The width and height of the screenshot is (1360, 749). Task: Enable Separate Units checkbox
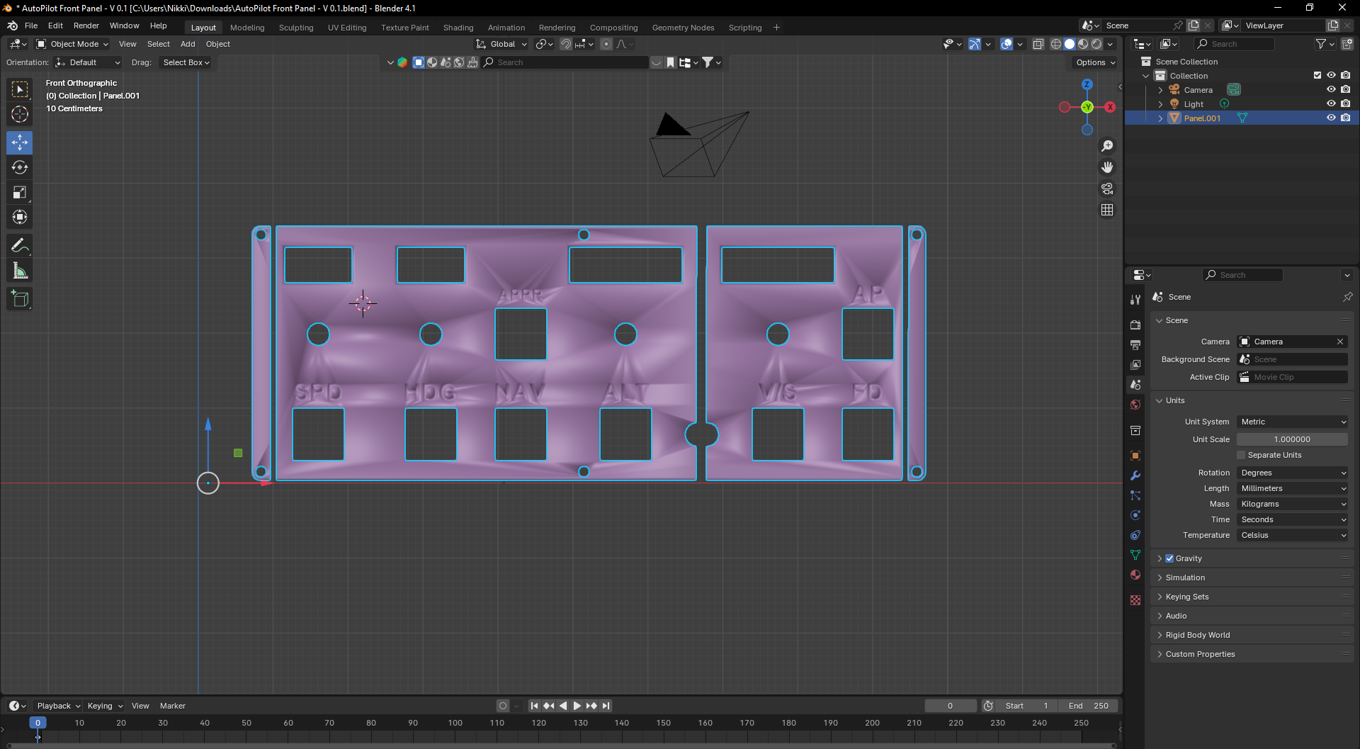pos(1241,455)
